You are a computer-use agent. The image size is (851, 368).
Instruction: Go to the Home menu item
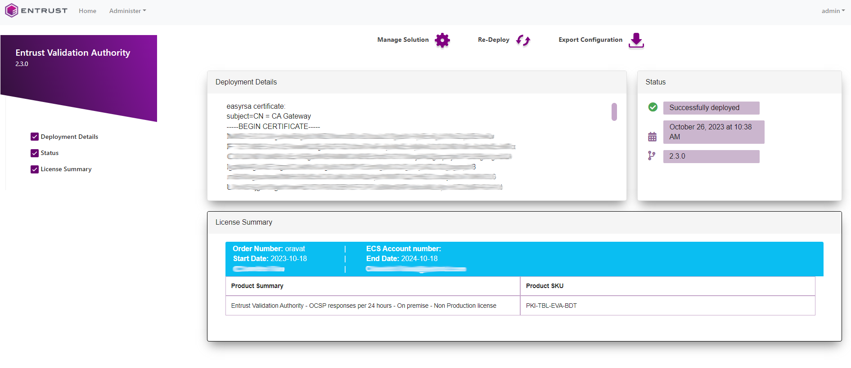click(87, 11)
